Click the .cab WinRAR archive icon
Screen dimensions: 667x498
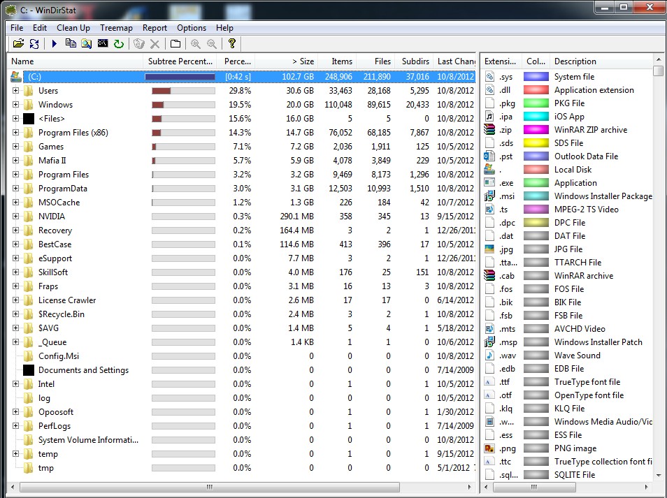point(489,275)
